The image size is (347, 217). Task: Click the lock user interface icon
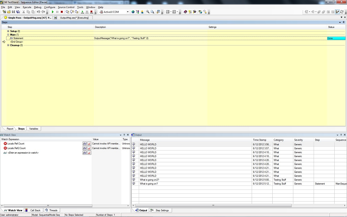pos(158,12)
